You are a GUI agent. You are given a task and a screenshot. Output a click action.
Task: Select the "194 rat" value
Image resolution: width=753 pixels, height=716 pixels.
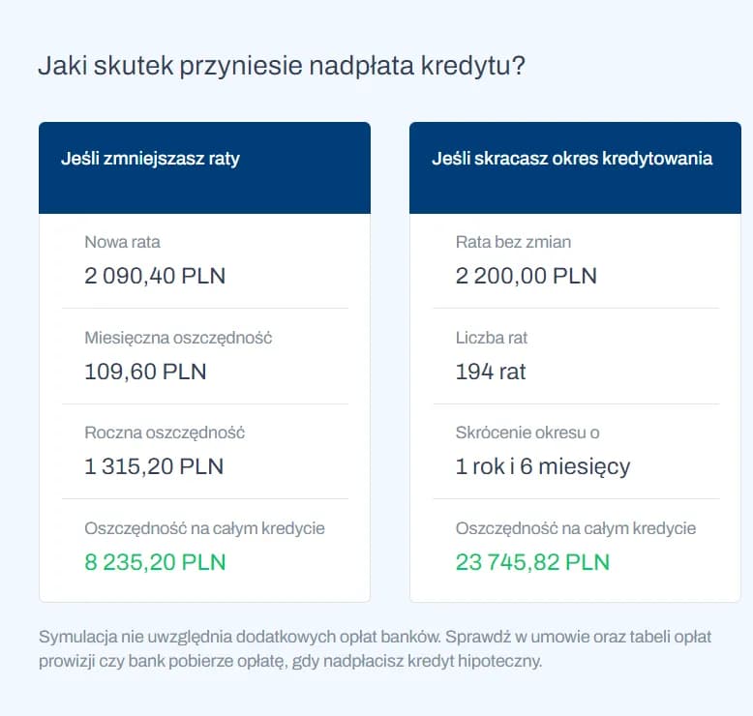tap(491, 372)
